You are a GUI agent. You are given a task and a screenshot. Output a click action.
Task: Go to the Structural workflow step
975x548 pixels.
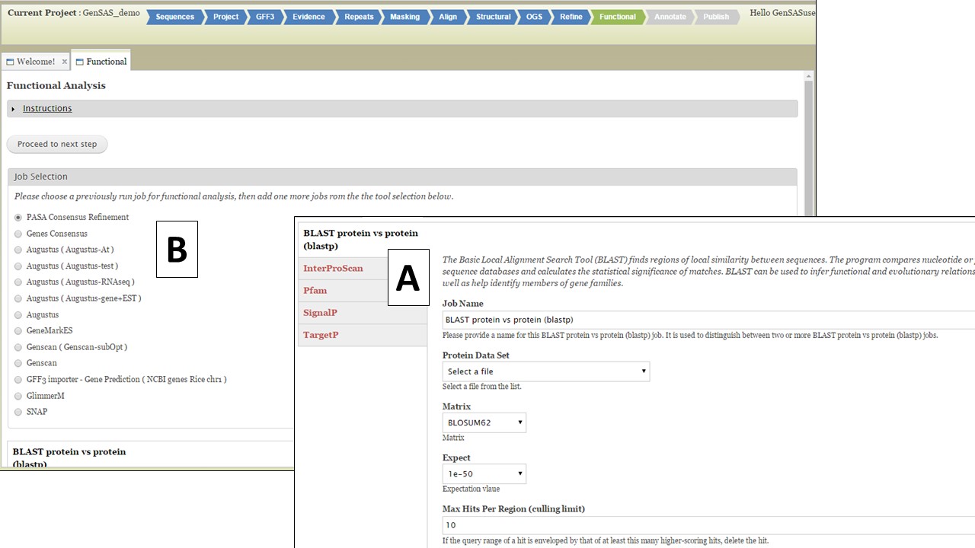tap(493, 17)
